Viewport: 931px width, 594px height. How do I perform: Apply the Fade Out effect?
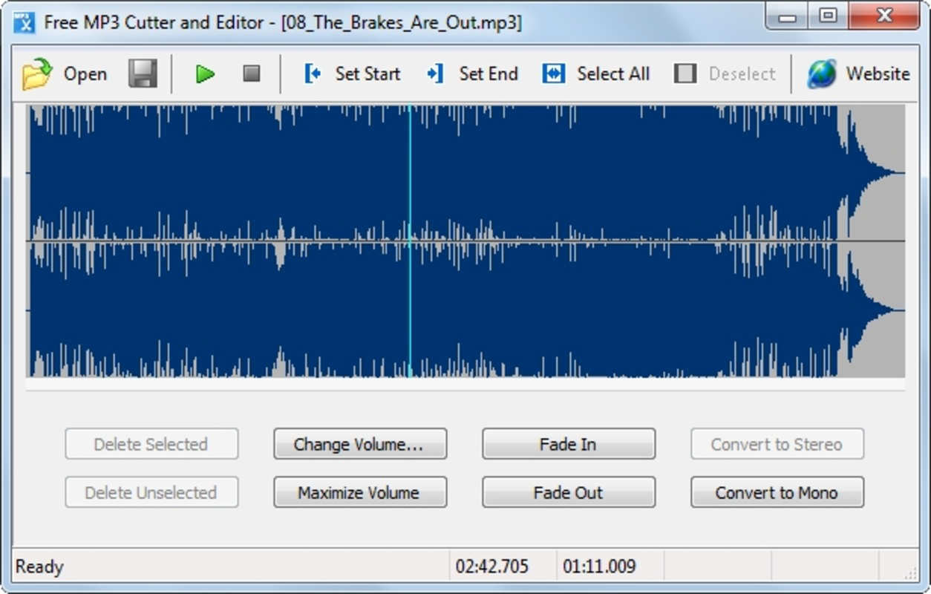coord(569,492)
